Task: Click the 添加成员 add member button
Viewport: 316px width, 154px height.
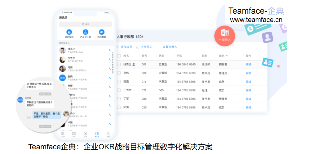Action: [124, 47]
